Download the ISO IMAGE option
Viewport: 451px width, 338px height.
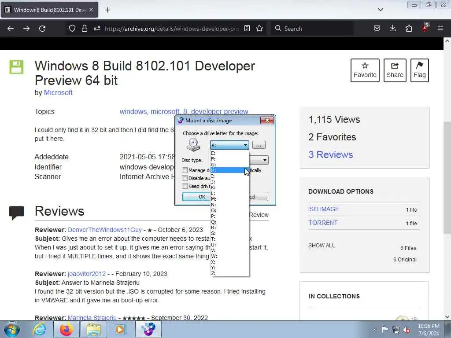(324, 209)
